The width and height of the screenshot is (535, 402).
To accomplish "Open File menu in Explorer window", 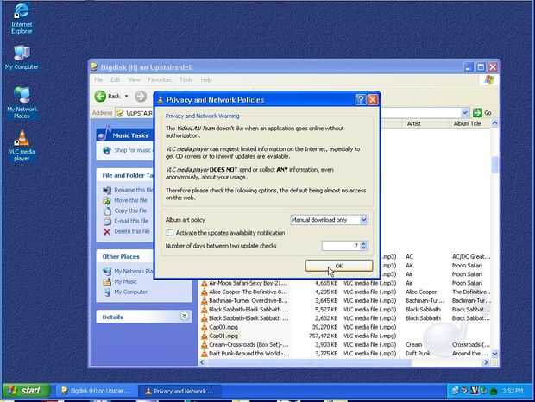I will [98, 79].
